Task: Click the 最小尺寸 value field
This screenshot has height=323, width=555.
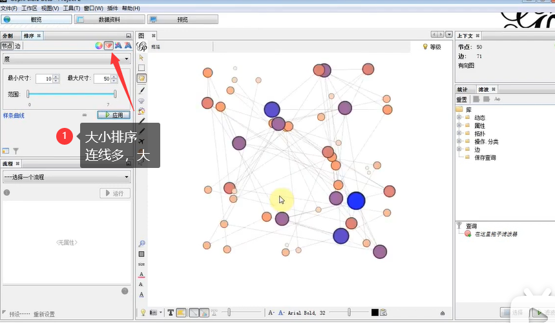Action: (44, 79)
